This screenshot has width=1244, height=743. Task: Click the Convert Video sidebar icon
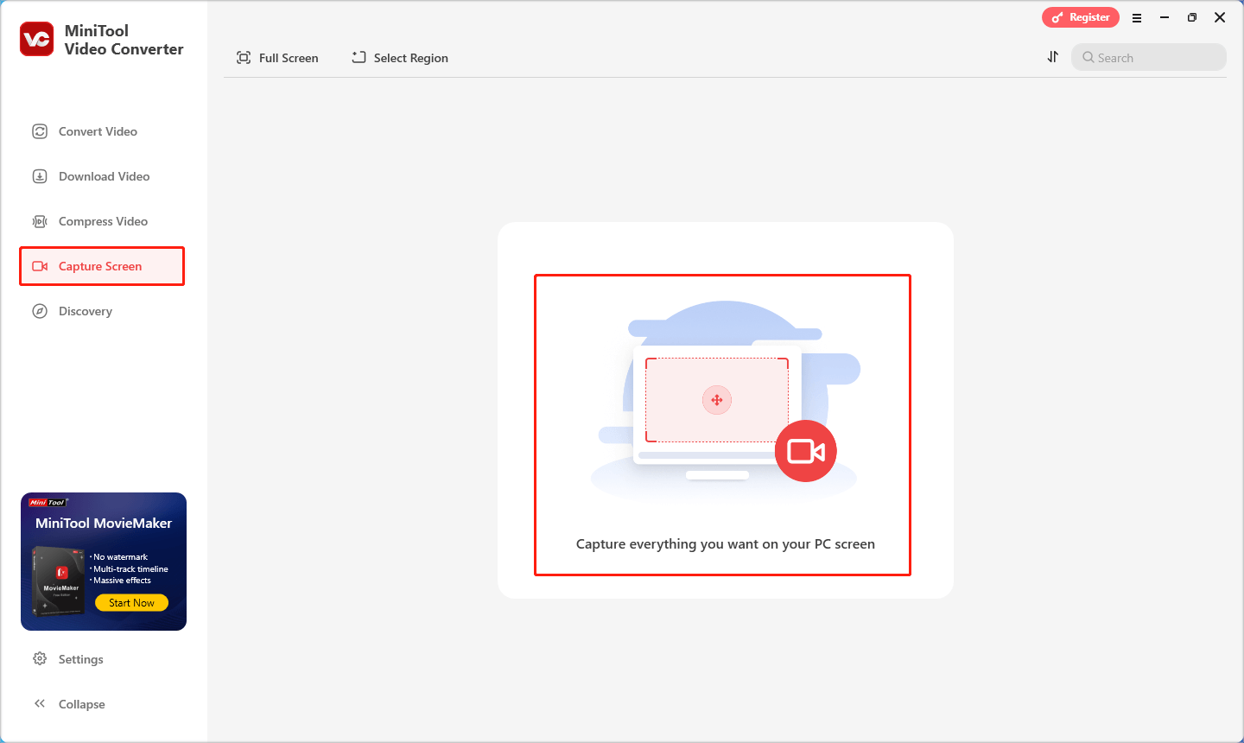[40, 131]
